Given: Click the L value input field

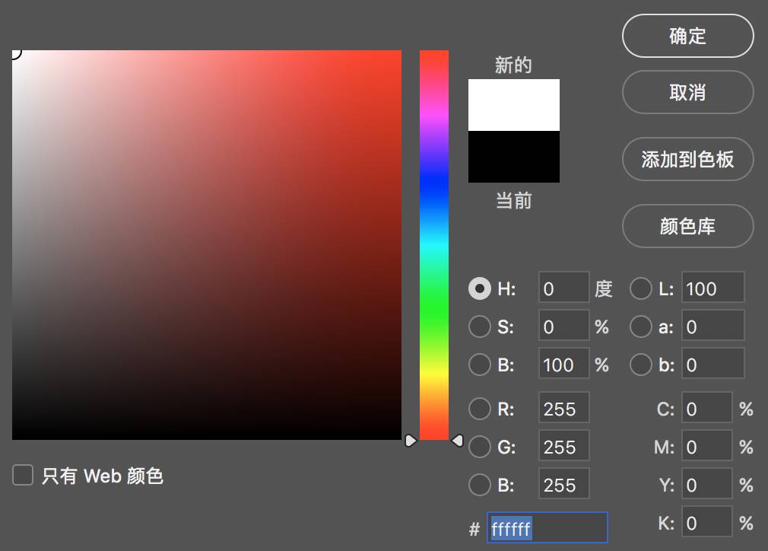Looking at the screenshot, I should pos(713,287).
